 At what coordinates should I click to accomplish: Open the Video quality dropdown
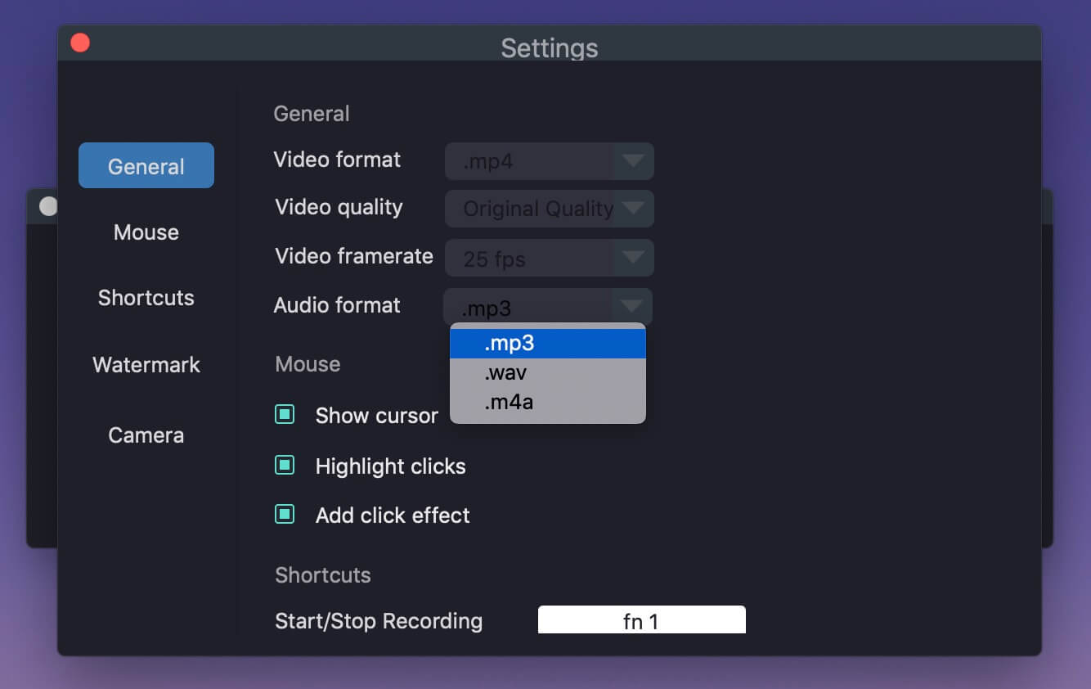pyautogui.click(x=549, y=209)
